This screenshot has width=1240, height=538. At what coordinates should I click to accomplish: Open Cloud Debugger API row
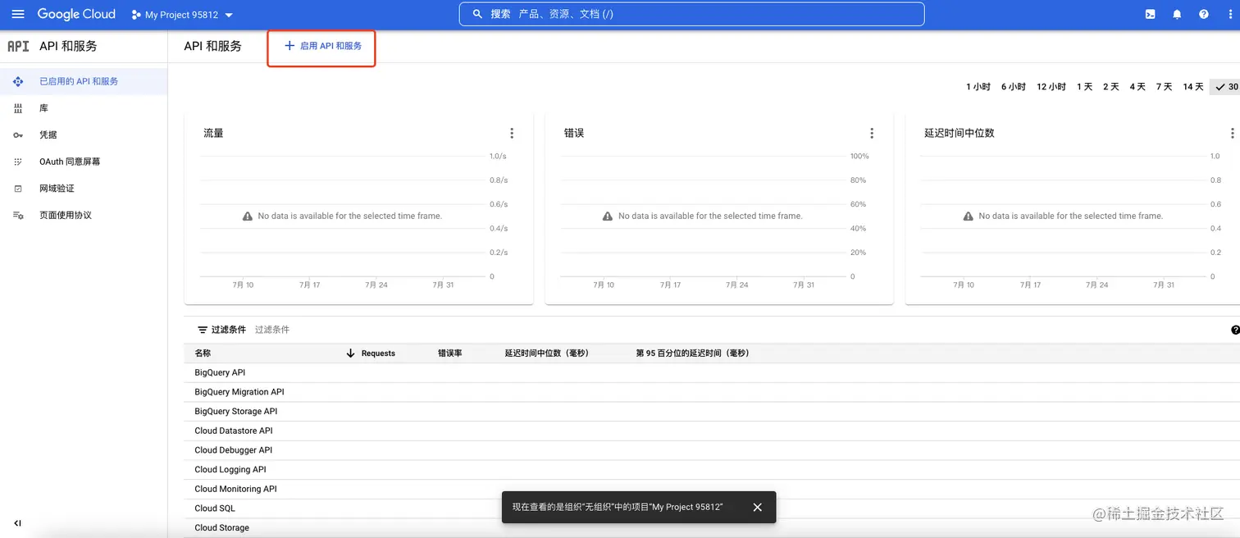(712, 450)
